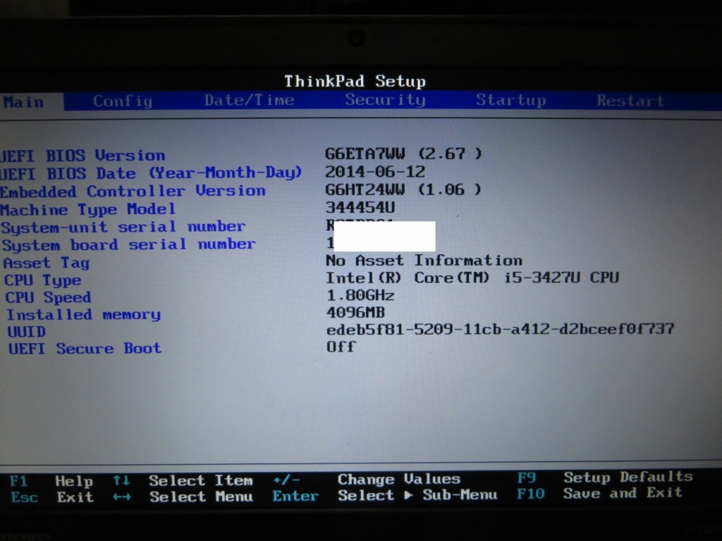
Task: Click the date value 2014-06-12
Action: point(375,172)
